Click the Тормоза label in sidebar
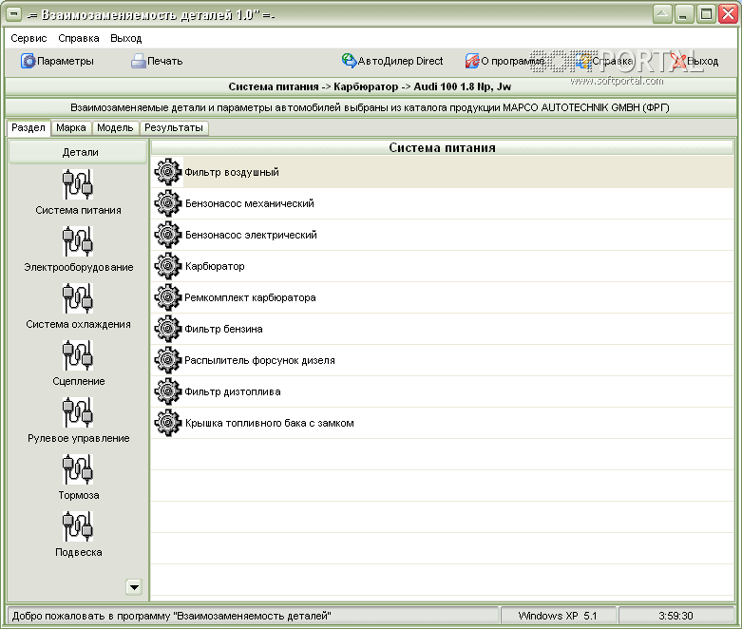The width and height of the screenshot is (742, 629). click(x=79, y=496)
